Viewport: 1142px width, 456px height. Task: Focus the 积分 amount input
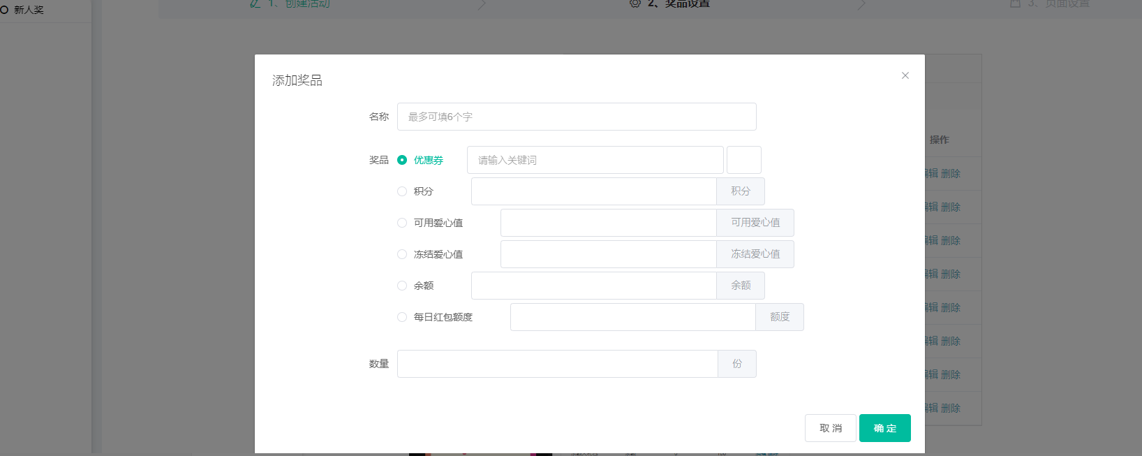tap(593, 191)
